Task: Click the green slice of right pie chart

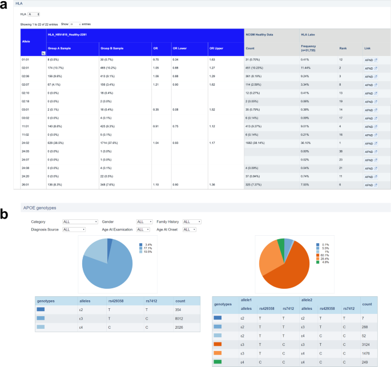Action: click(281, 245)
